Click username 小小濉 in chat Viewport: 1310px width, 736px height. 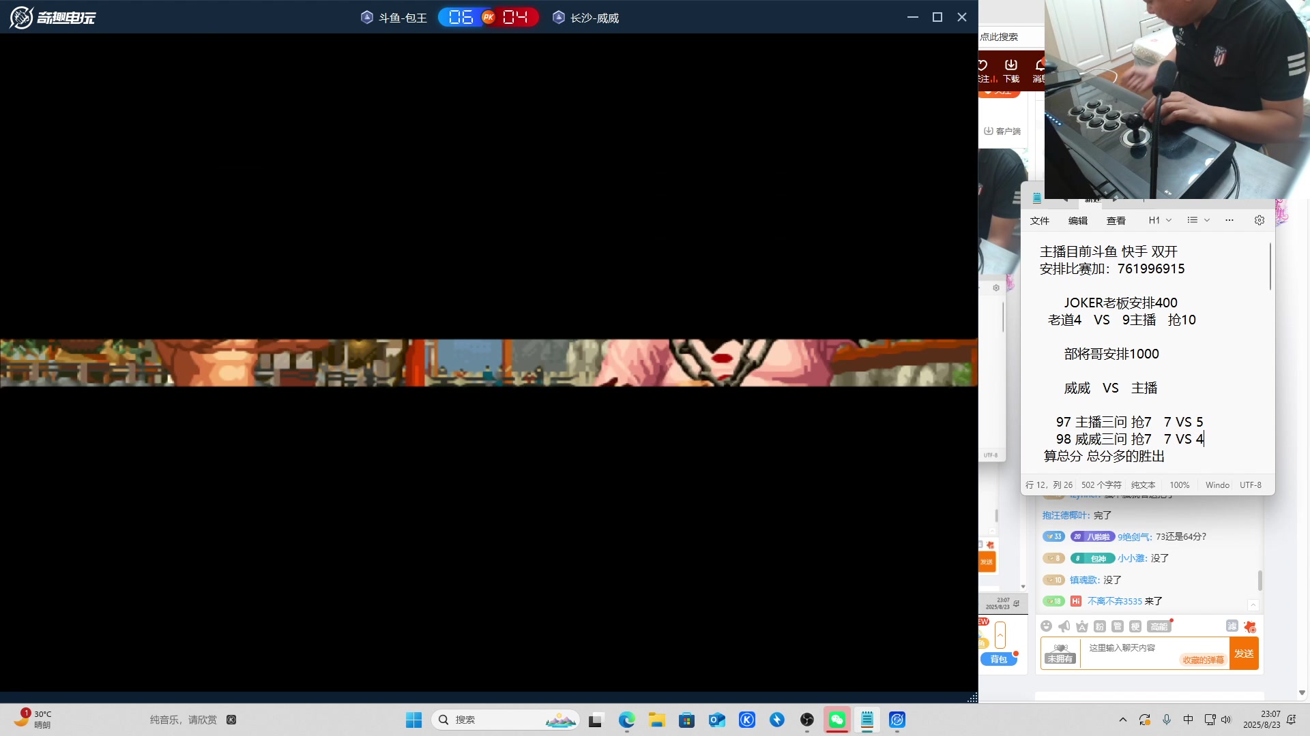1132,558
